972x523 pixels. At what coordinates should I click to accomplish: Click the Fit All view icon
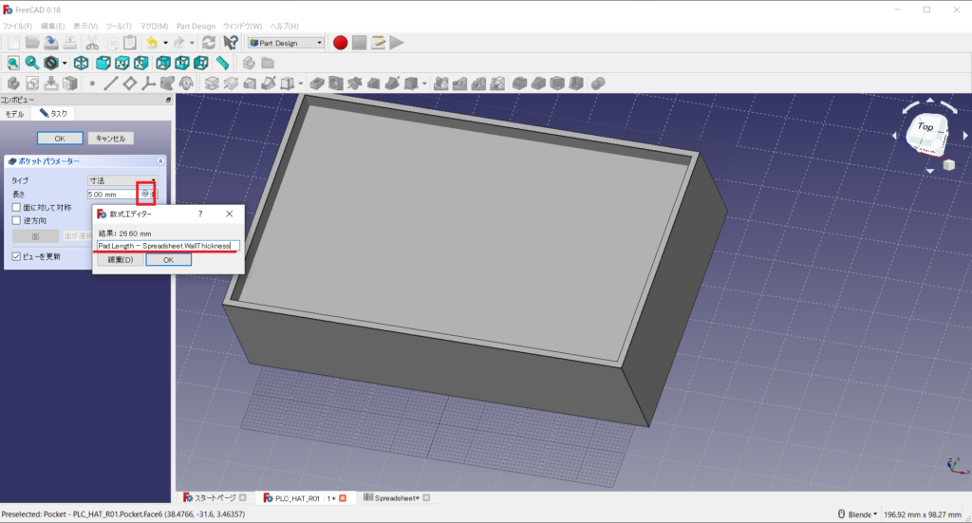coord(13,63)
